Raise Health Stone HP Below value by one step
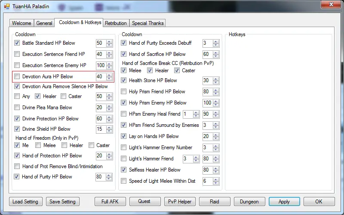344x215 pixels. (215, 79)
